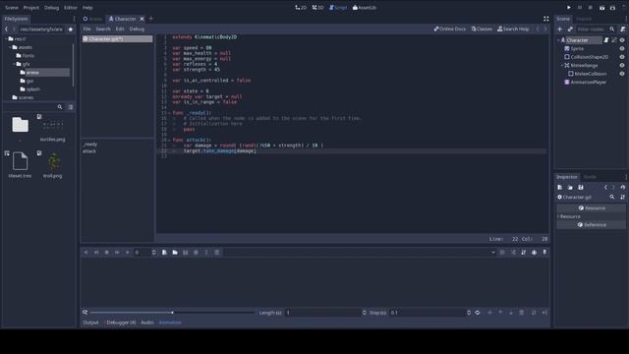Toggle visibility of the Character node
Viewport: 629px width, 354px height.
[622, 40]
